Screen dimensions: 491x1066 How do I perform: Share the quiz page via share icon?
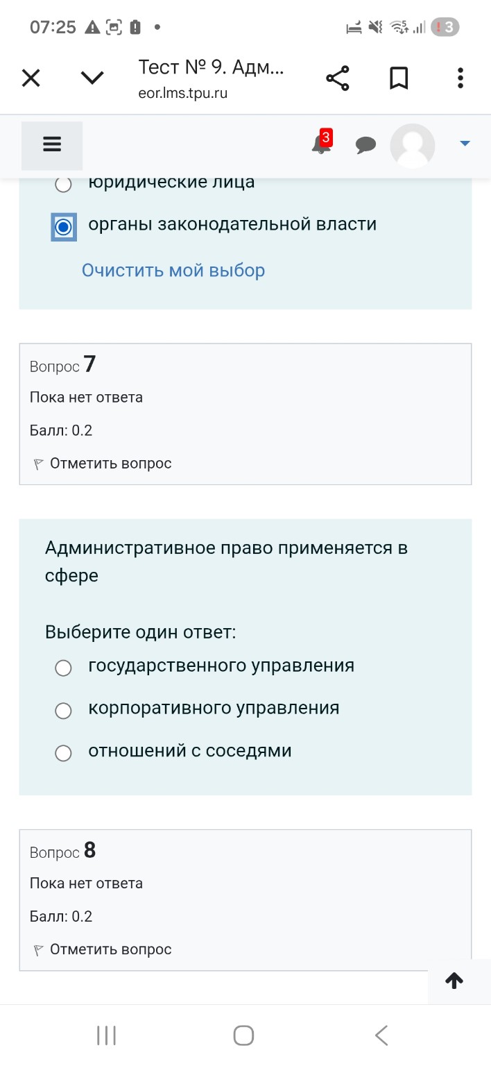click(338, 78)
